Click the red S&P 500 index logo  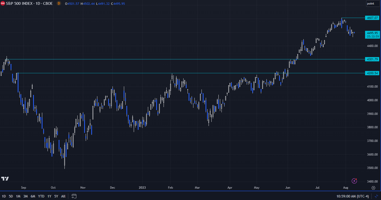(3, 4)
